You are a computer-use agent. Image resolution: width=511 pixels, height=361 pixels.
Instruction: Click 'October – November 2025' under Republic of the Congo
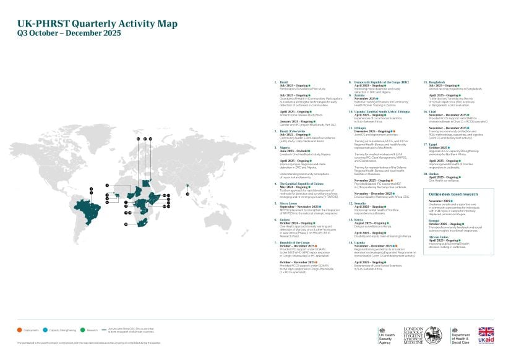pos(297,262)
